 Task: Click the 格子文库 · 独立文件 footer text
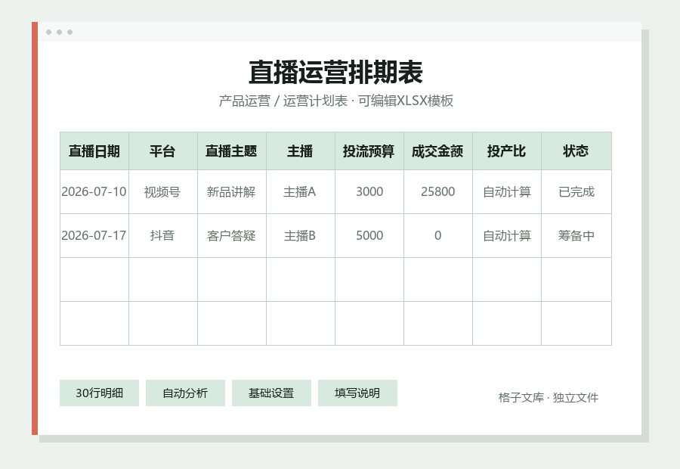[x=549, y=397]
